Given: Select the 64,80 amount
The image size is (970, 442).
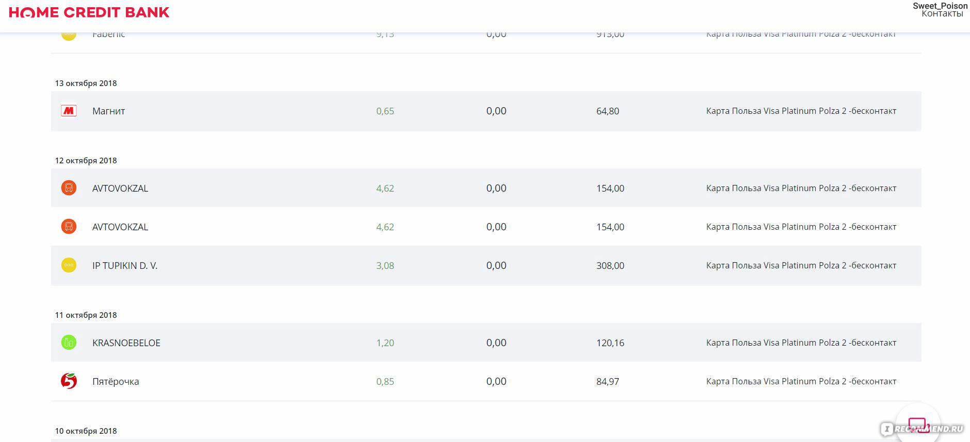Looking at the screenshot, I should [x=608, y=111].
